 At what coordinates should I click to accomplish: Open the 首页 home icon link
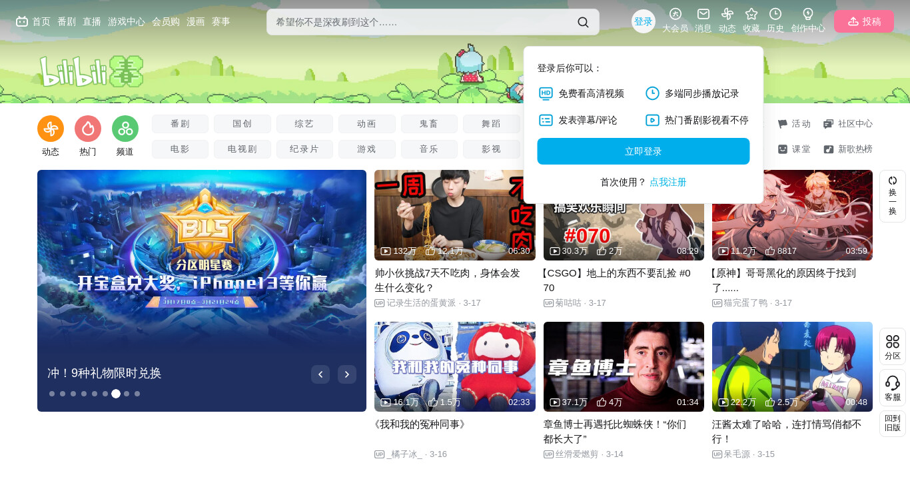33,21
